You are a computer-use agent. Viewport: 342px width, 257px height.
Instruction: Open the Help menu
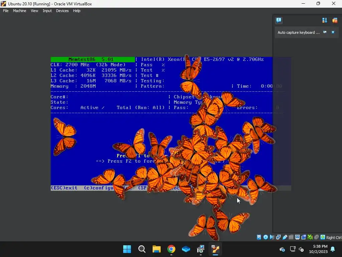tap(76, 11)
